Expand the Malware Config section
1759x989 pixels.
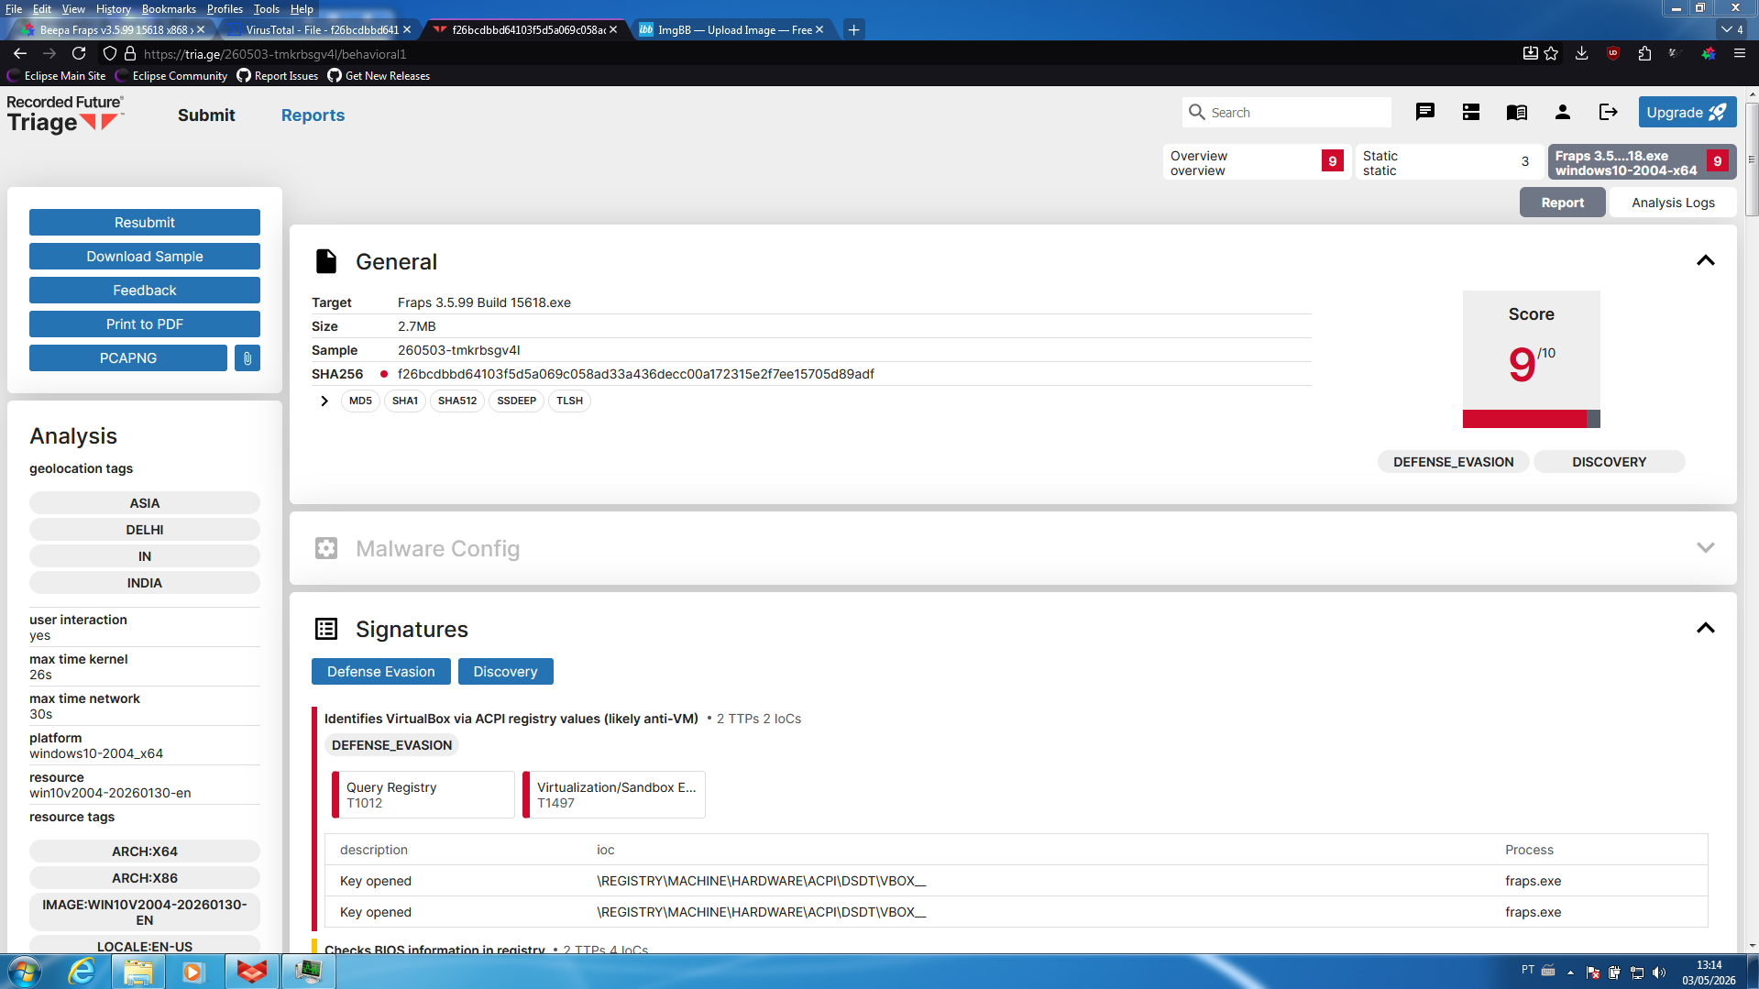1705,548
